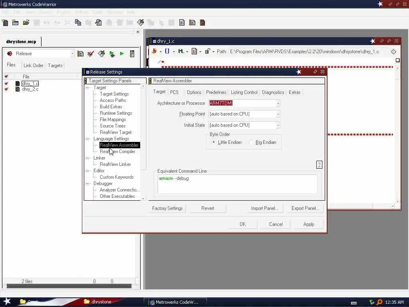Viewport: 409px width, 307px height.
Task: Switch to the Predefines tab
Action: tap(216, 92)
